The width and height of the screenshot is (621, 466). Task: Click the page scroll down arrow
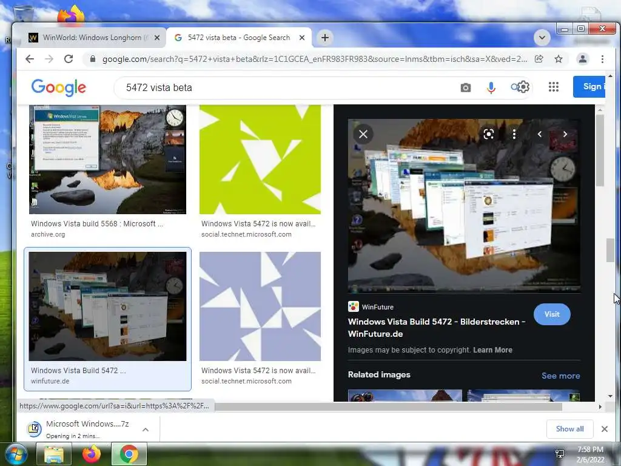click(x=610, y=396)
